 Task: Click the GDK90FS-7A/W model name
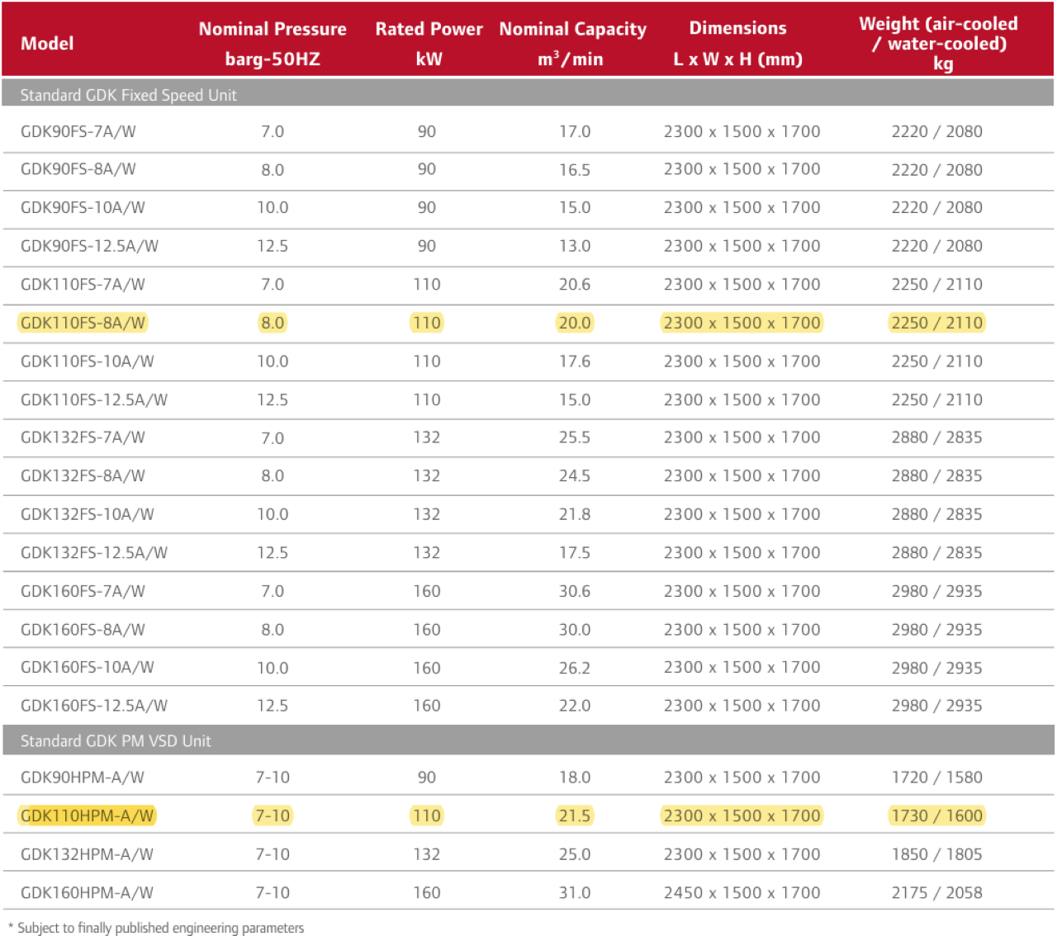point(78,131)
